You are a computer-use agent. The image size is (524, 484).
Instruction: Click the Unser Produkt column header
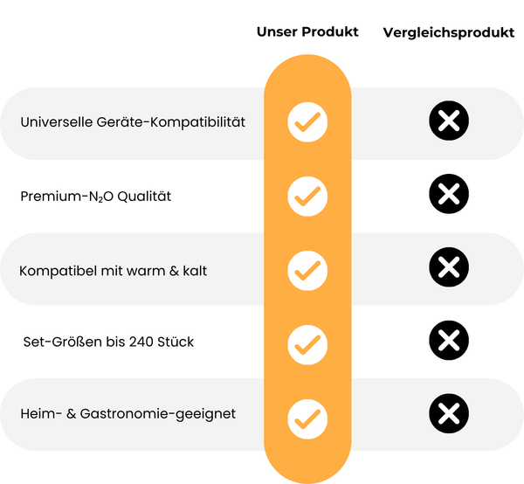307,31
